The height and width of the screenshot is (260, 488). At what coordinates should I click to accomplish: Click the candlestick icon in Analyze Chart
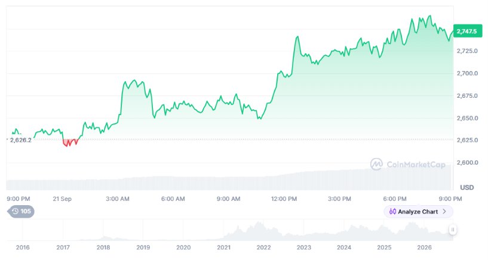[x=393, y=212]
